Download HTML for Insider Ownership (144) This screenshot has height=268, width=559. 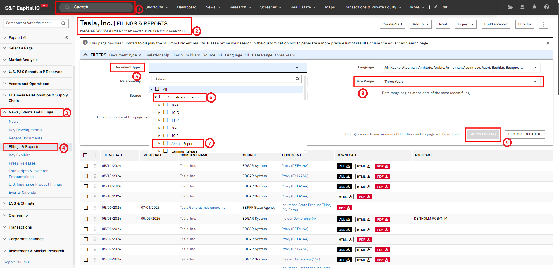point(363,260)
